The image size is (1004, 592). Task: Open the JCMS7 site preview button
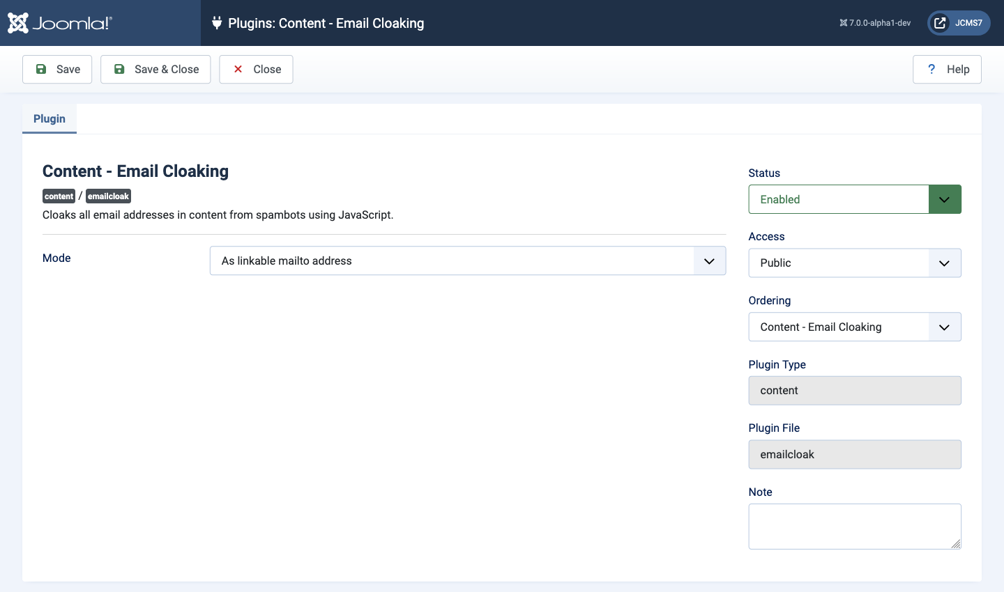(959, 23)
